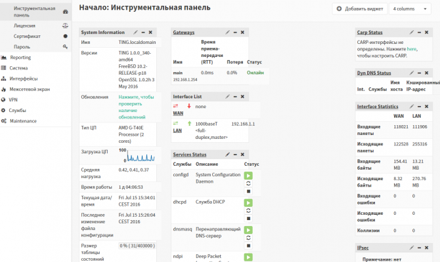The image size is (440, 262).
Task: Click green start status for configd
Action: pos(248,175)
